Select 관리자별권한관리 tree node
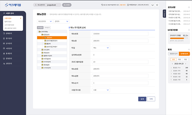 pyautogui.click(x=52, y=41)
